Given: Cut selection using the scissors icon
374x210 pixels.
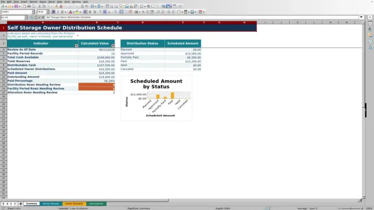Looking at the screenshot, I should pos(39,6).
